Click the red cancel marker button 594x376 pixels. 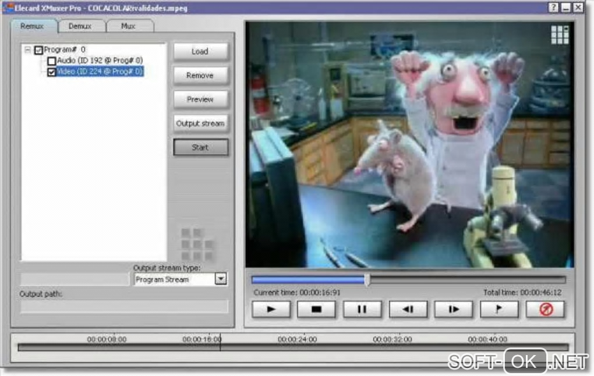coord(546,310)
